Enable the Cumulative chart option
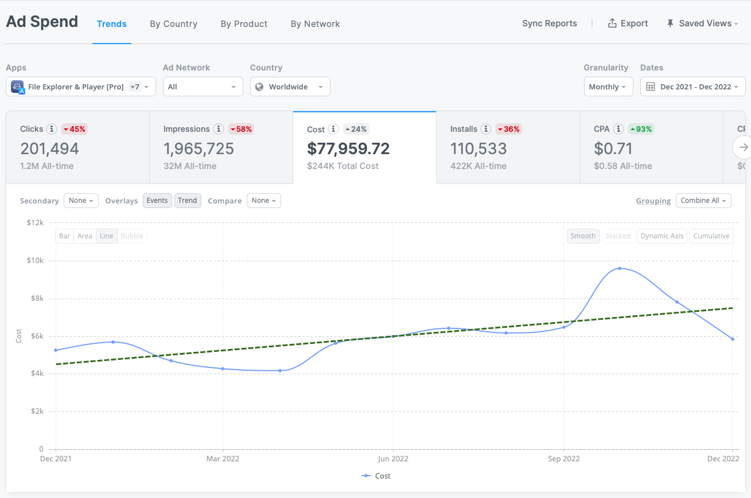The image size is (751, 498). [x=711, y=236]
